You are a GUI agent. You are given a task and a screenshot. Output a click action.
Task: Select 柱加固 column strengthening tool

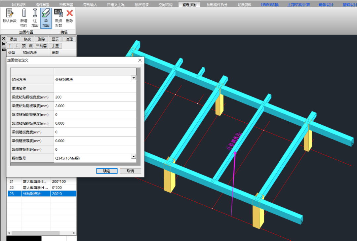point(35,18)
